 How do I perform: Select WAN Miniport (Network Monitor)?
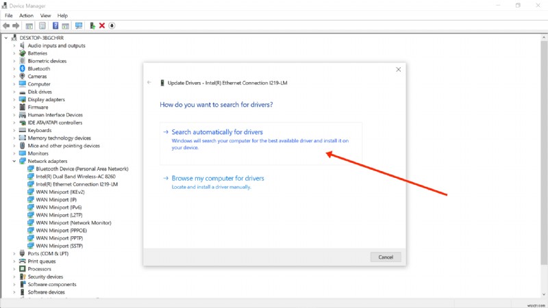(x=73, y=223)
